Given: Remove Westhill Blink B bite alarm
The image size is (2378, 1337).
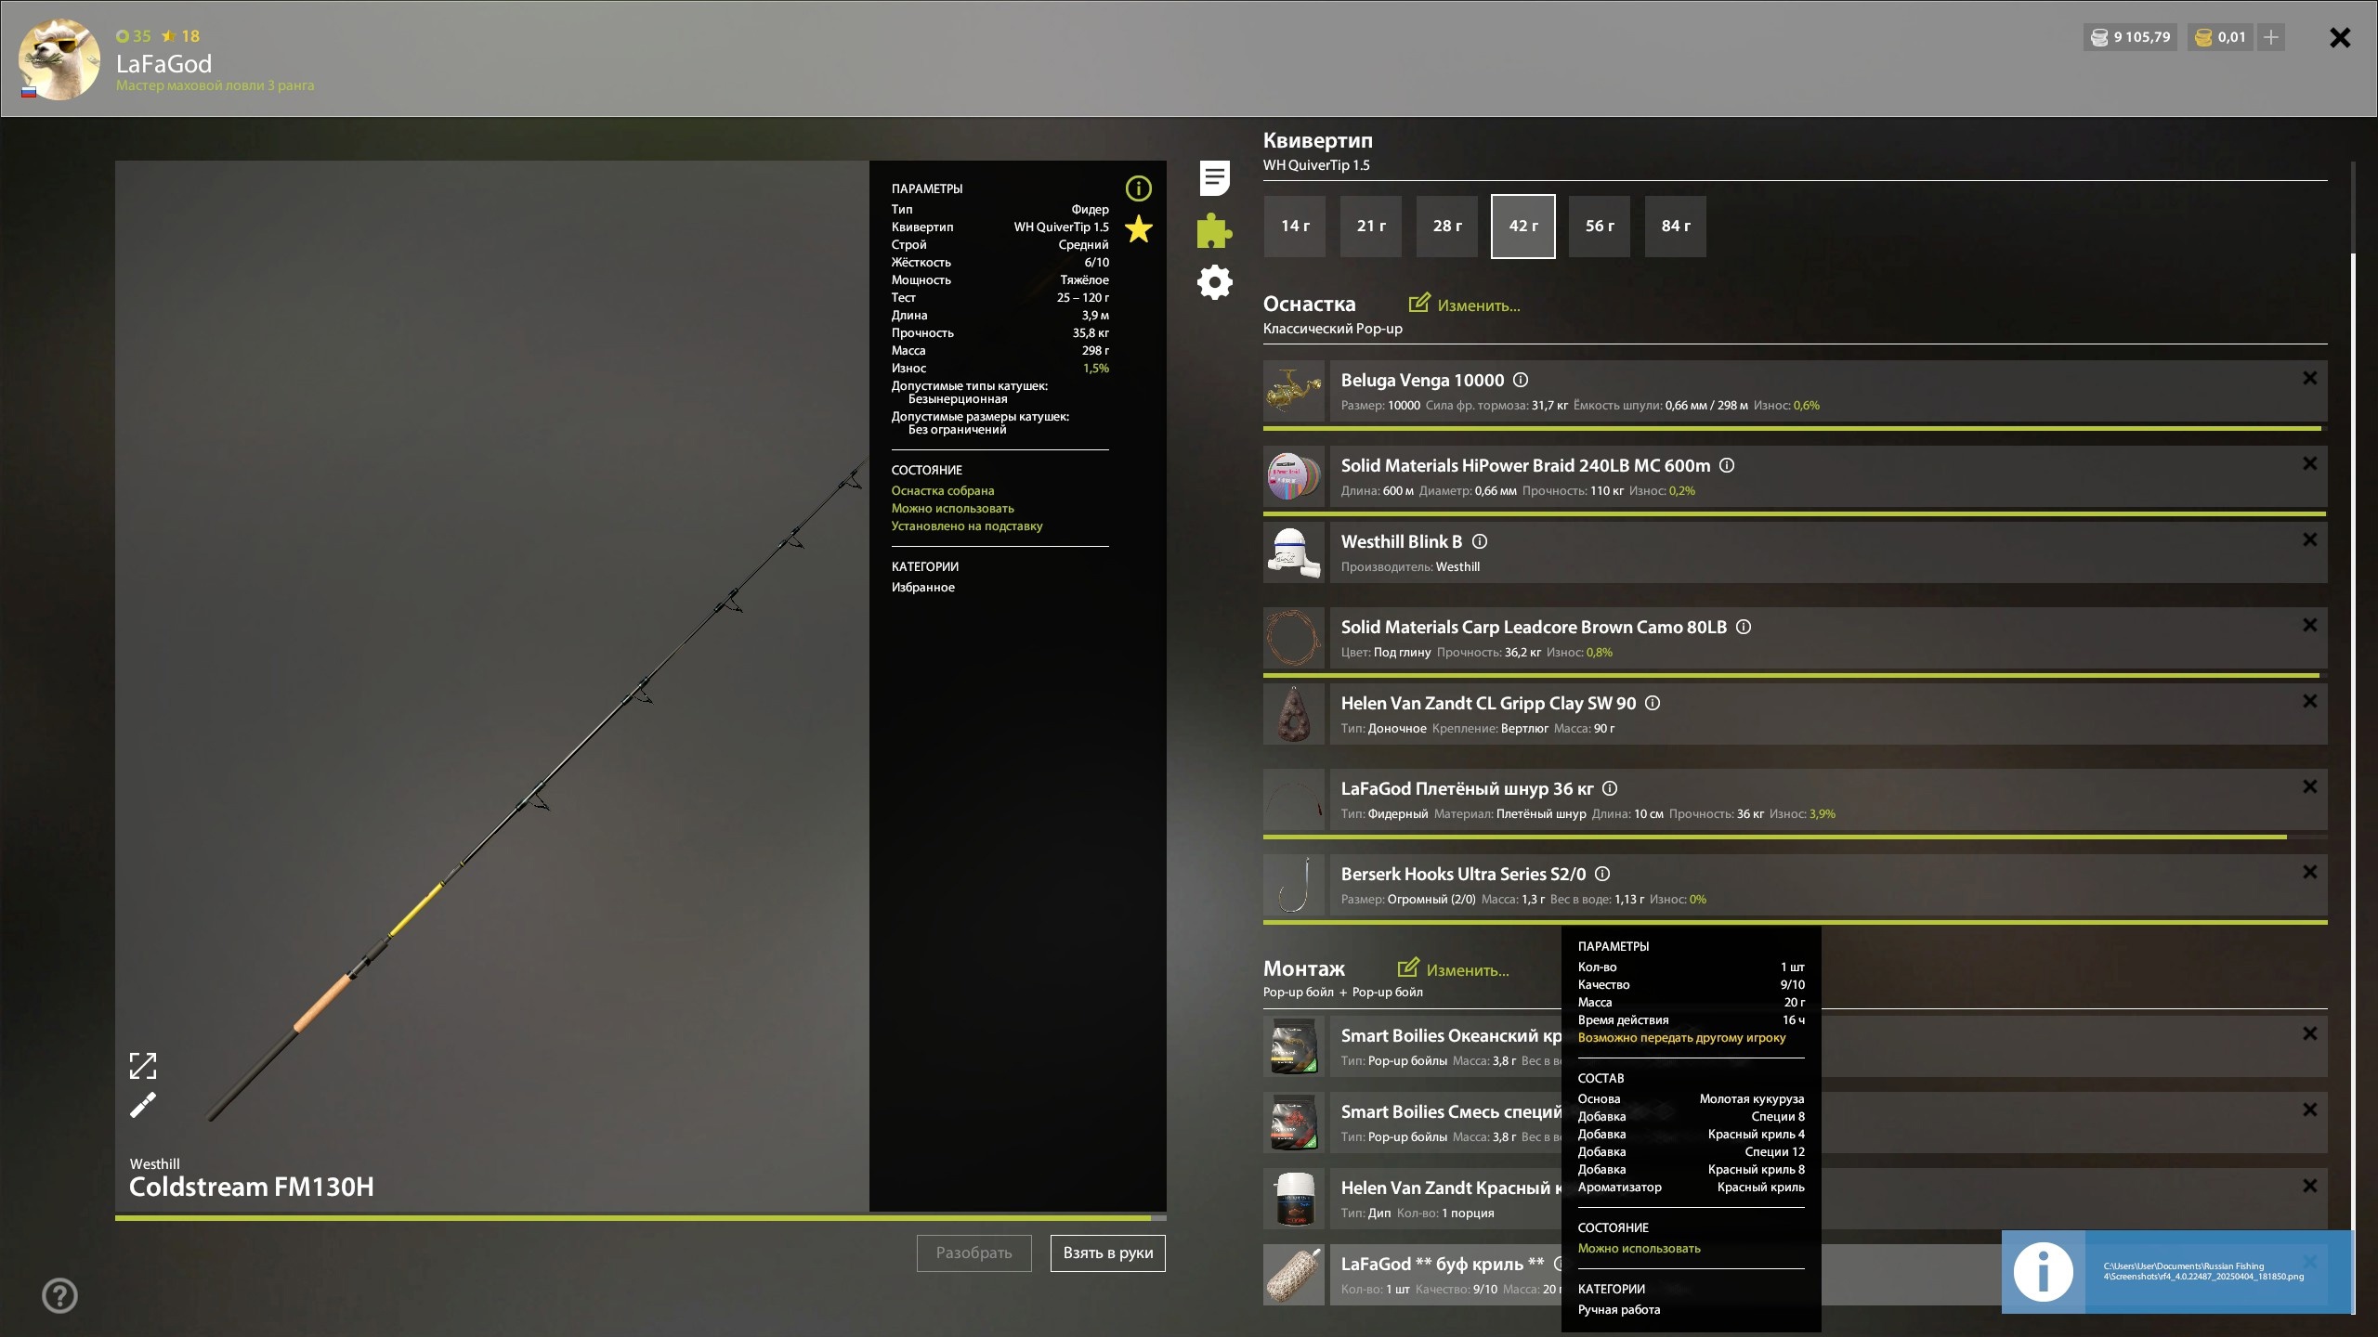Looking at the screenshot, I should (x=2309, y=539).
